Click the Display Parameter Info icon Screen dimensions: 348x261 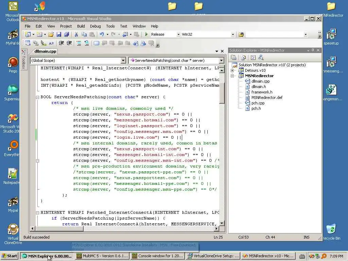(x=35, y=43)
